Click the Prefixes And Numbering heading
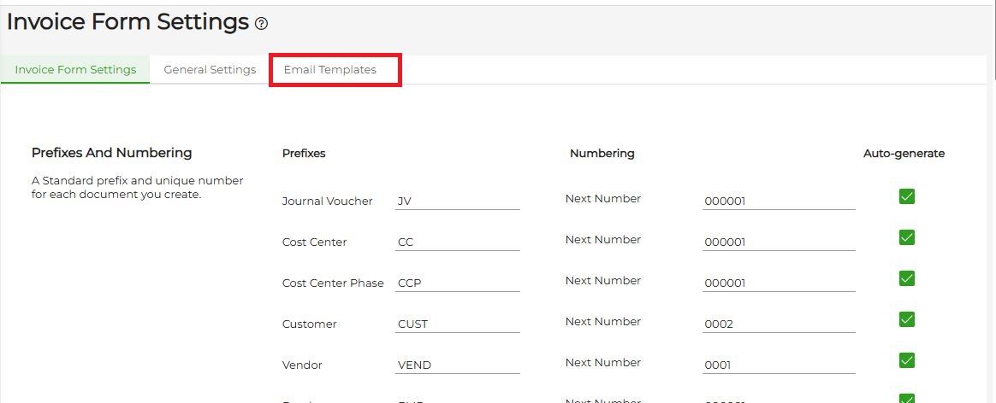This screenshot has width=996, height=403. pyautogui.click(x=111, y=153)
